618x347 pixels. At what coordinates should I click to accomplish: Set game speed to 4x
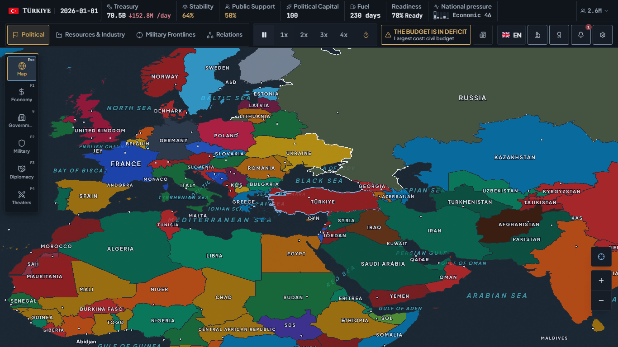pos(344,35)
